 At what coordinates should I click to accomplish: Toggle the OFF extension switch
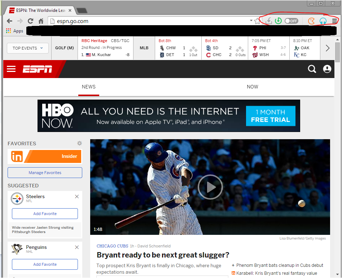(291, 21)
